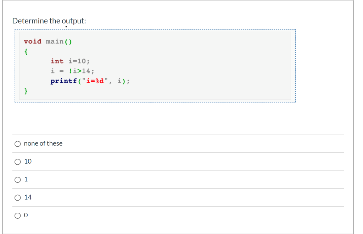The width and height of the screenshot is (363, 234).
Task: Click the printf statement in the code
Action: click(89, 81)
